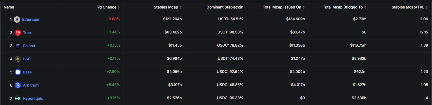Screen dimensions: 432x105
Task: Click the Hyperliquid chain logo icon
Action: pyautogui.click(x=18, y=98)
